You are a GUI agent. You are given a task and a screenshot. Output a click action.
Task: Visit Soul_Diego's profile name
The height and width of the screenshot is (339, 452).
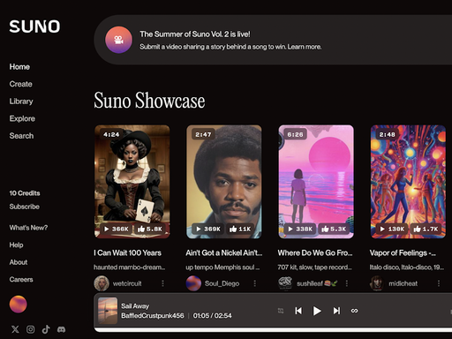point(222,283)
